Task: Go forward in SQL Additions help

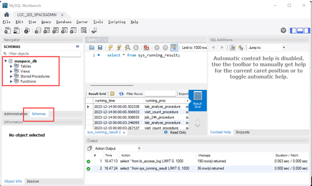Action: click(222, 47)
